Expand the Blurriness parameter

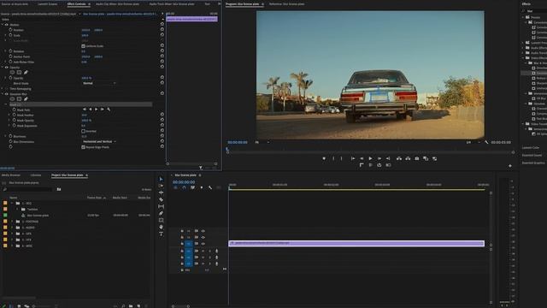[x=6, y=136]
